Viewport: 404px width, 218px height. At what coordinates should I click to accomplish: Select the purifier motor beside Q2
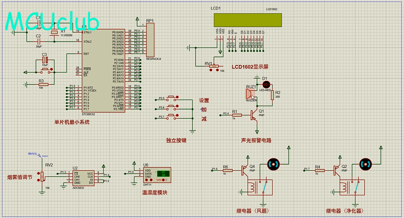[x=365, y=164]
